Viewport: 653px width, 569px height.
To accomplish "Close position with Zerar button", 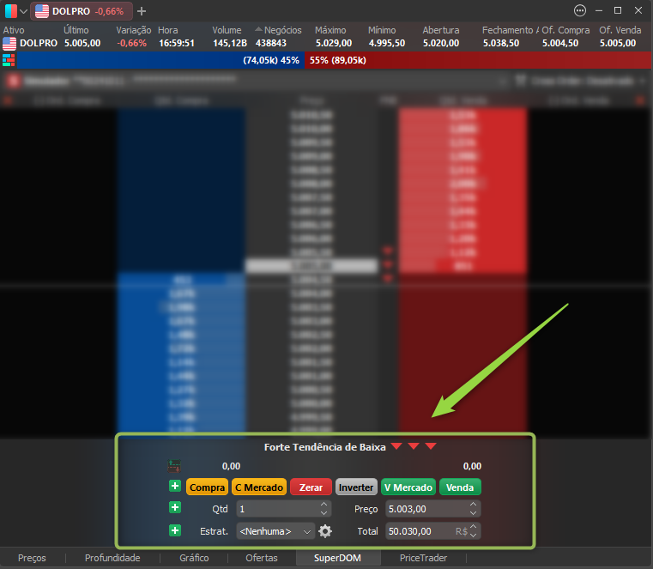I will pos(311,487).
